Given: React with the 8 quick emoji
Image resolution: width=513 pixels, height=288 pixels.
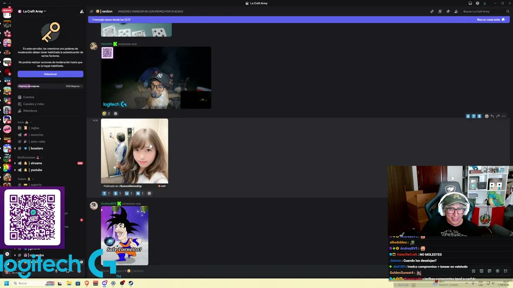Looking at the screenshot, I should coord(479,116).
